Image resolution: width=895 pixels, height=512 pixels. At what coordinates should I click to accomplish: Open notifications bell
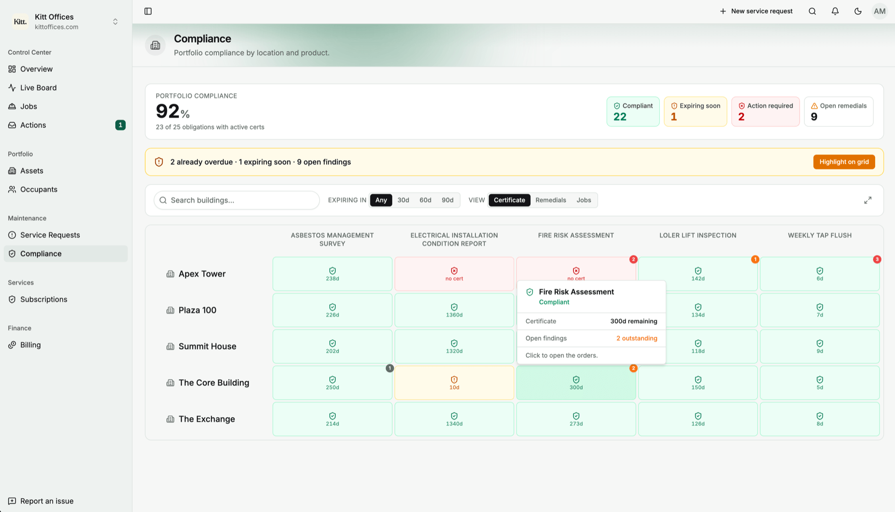point(835,11)
